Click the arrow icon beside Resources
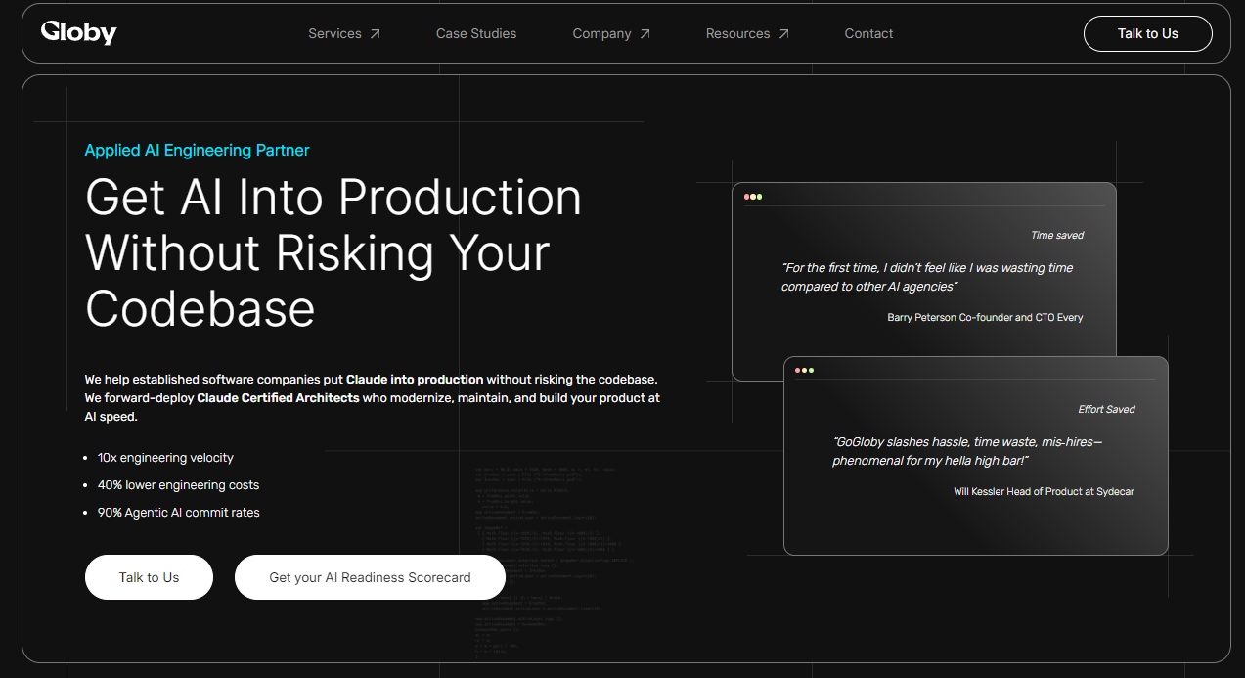1245x678 pixels. point(783,33)
